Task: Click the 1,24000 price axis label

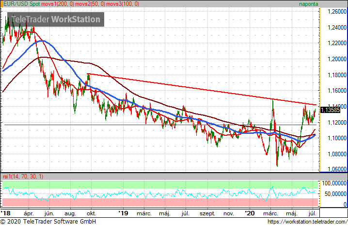Action: coord(337,28)
